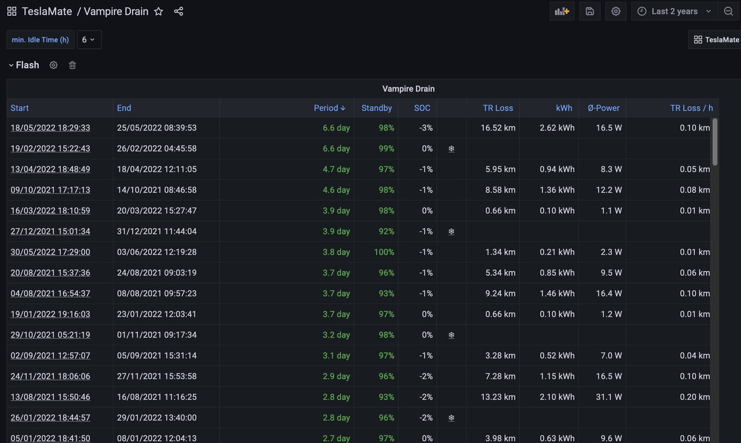Click the Vampire Drain panel title
741x443 pixels.
[409, 89]
